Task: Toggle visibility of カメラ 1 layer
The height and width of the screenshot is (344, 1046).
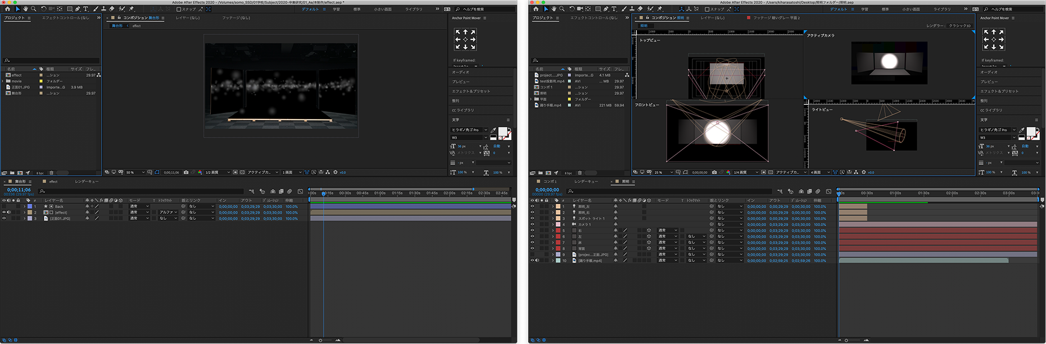Action: pos(532,224)
